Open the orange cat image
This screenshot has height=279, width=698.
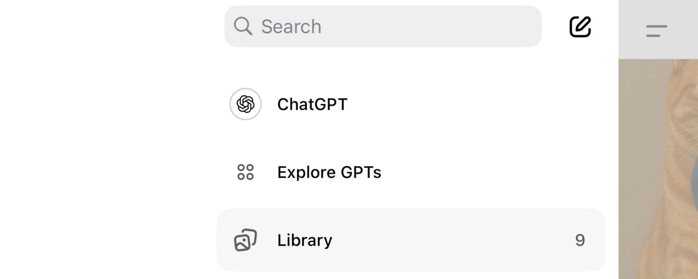(658, 165)
